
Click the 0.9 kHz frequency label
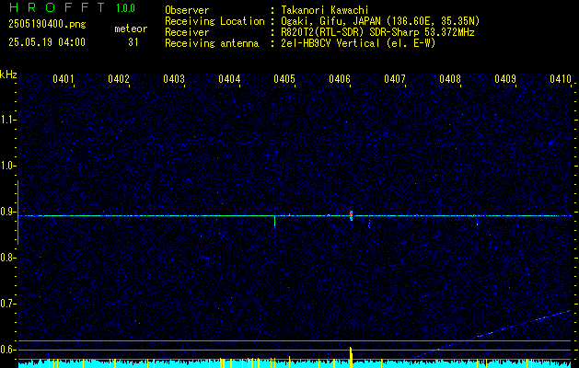coord(7,212)
